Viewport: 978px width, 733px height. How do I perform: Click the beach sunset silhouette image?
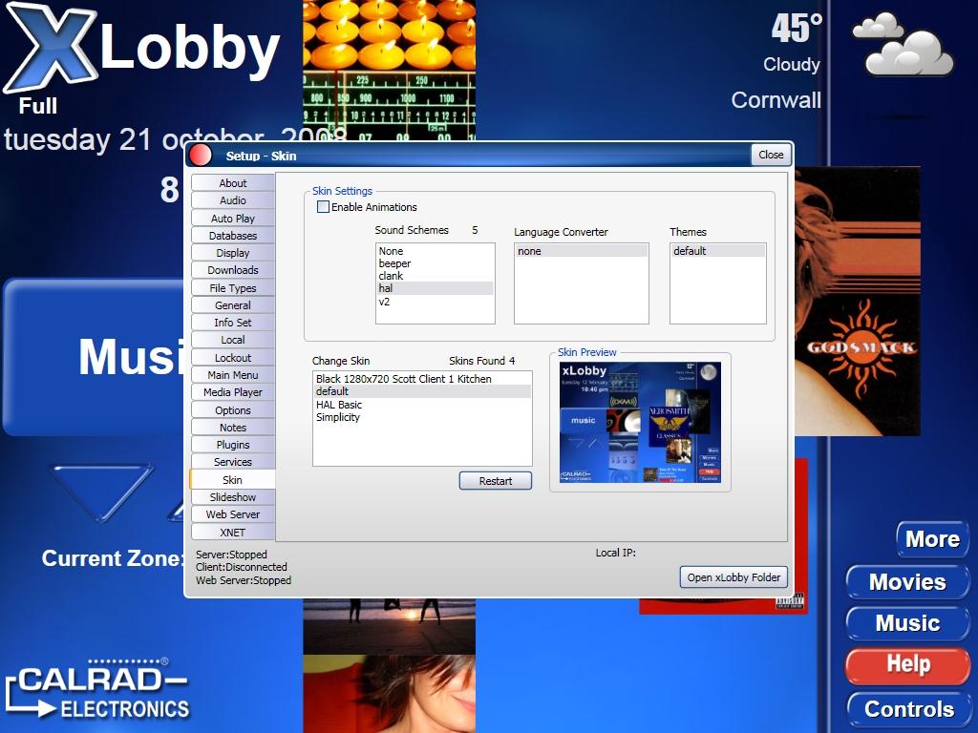click(x=390, y=626)
